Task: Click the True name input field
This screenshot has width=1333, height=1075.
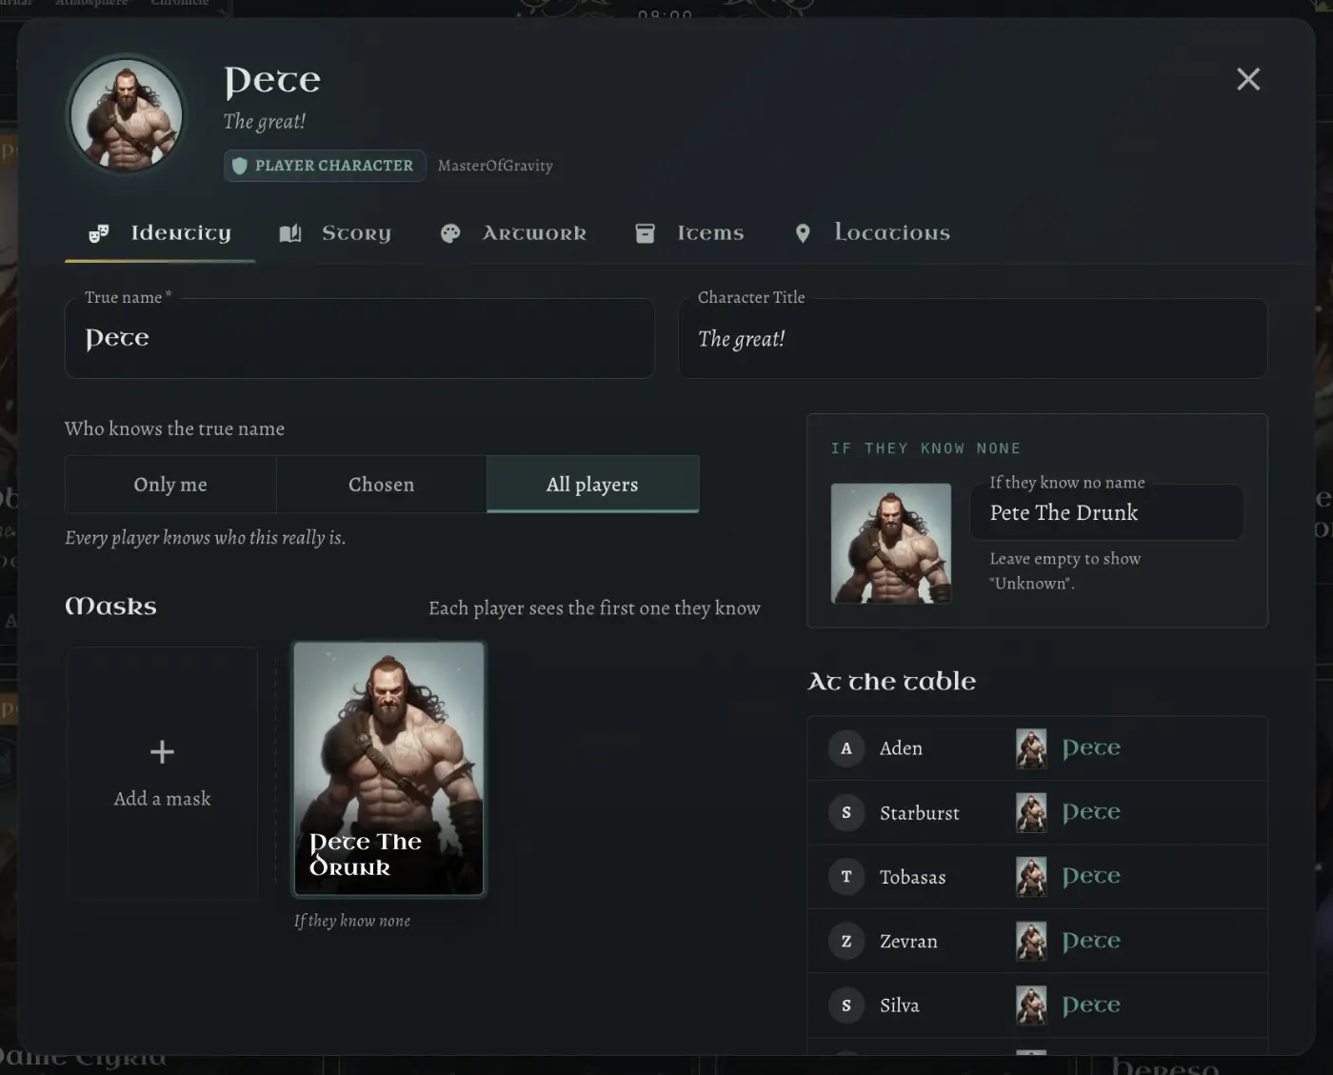Action: (x=360, y=339)
